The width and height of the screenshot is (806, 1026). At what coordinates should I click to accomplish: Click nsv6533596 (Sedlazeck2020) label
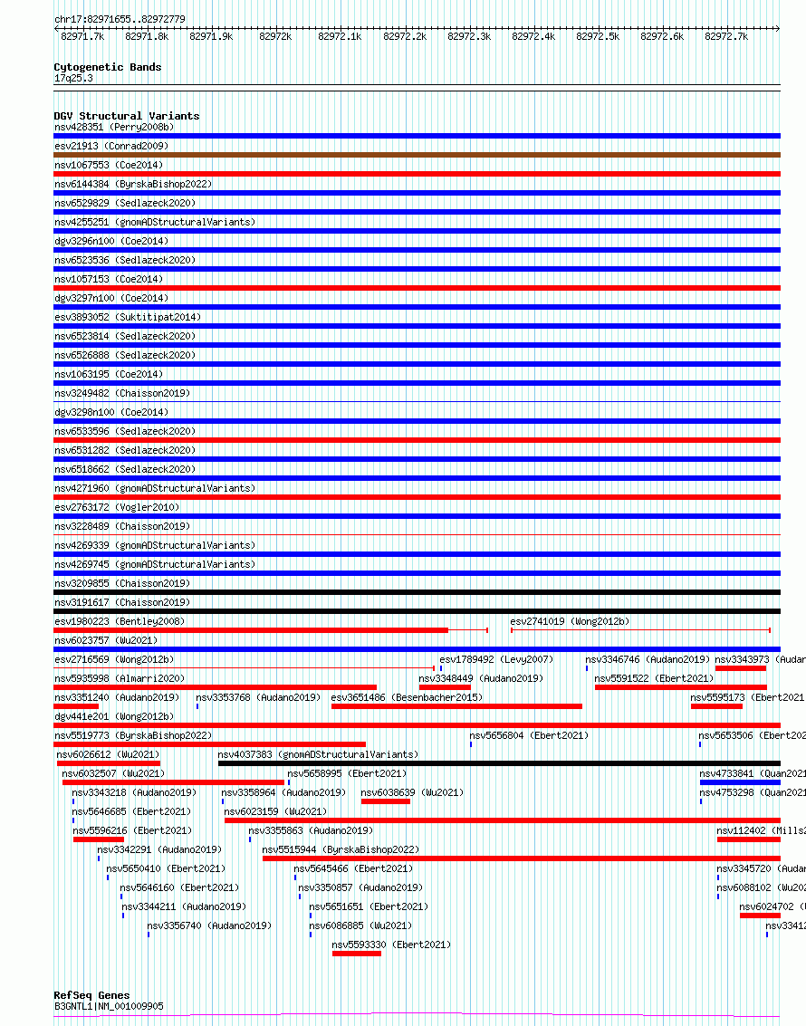click(x=125, y=430)
